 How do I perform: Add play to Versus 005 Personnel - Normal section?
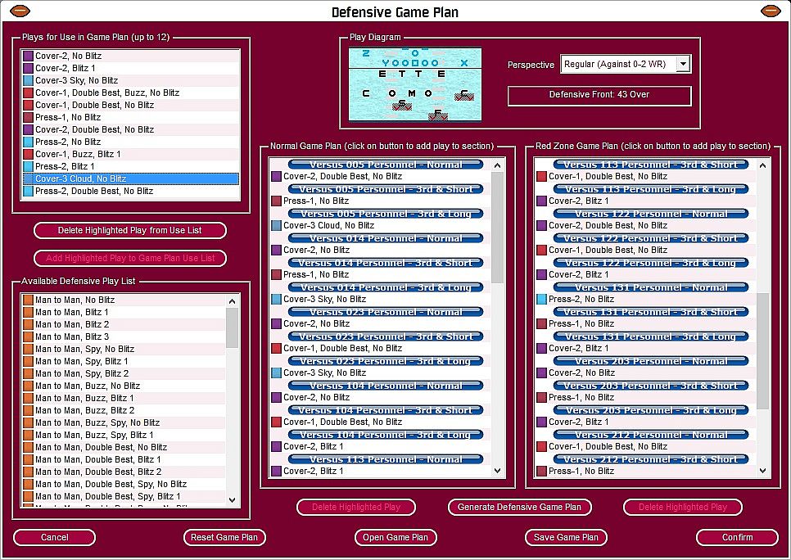pyautogui.click(x=386, y=165)
